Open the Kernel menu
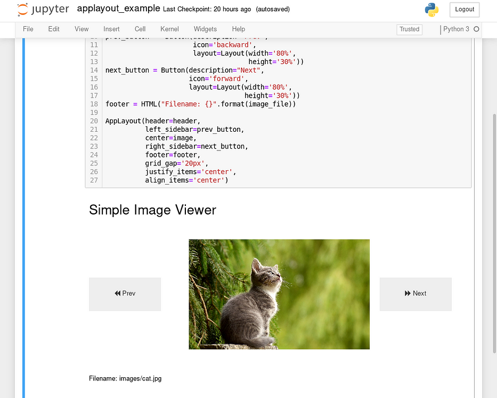497x398 pixels. pyautogui.click(x=169, y=29)
